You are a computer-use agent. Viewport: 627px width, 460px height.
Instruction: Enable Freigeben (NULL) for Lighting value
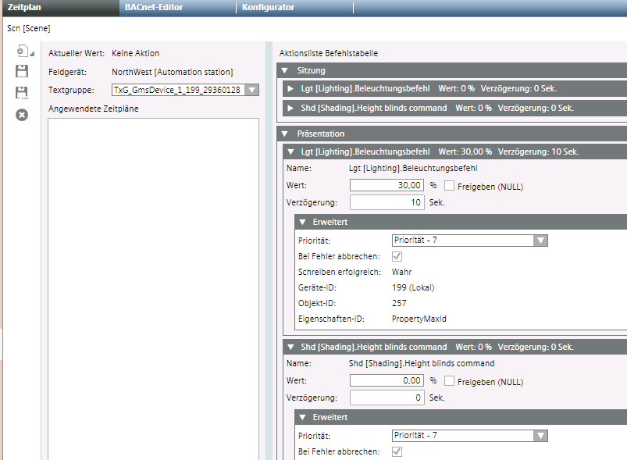point(449,186)
